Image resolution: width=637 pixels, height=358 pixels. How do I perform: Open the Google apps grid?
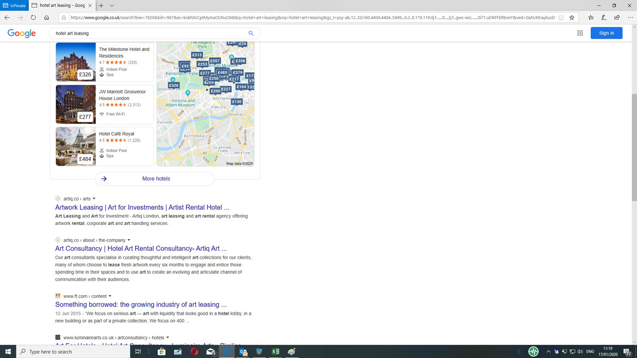click(x=580, y=33)
